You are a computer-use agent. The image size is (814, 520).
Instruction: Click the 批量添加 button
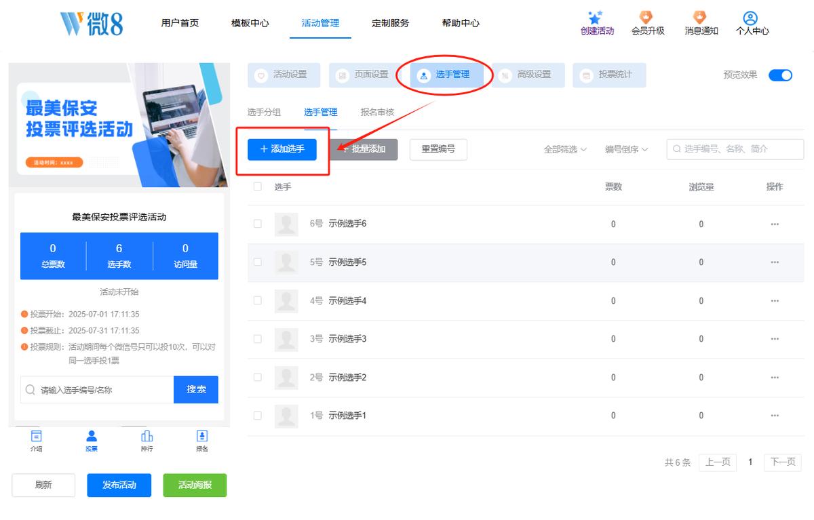(x=364, y=149)
